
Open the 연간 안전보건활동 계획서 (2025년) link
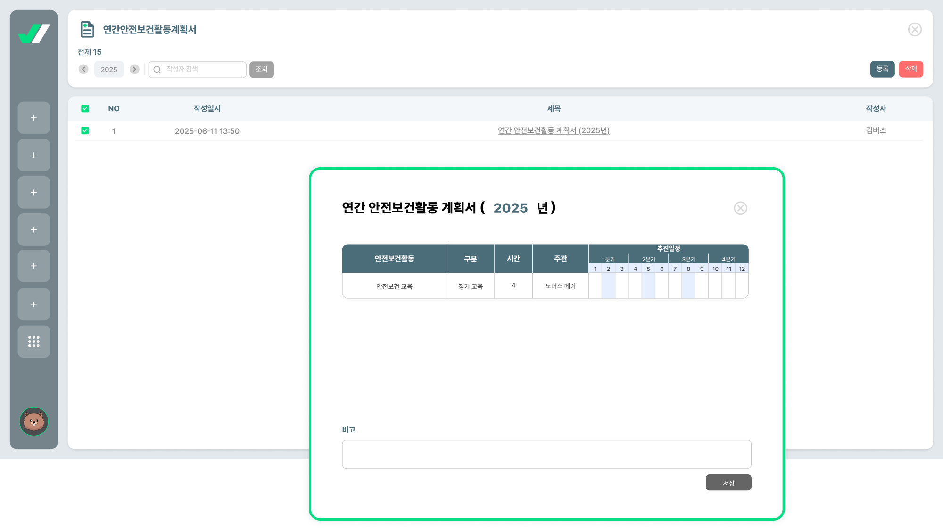pos(554,130)
